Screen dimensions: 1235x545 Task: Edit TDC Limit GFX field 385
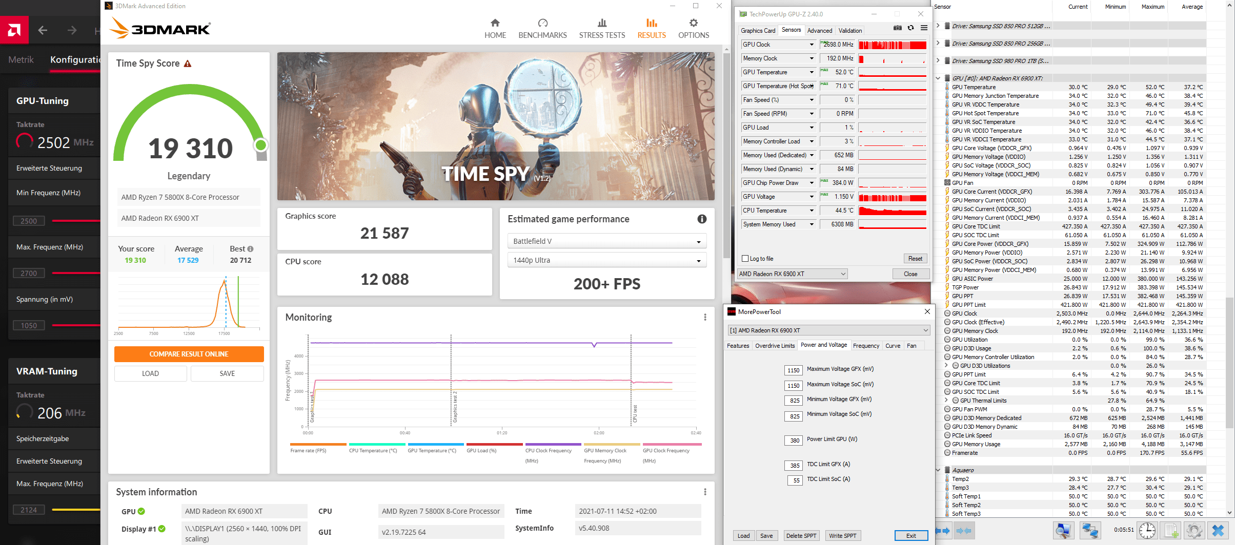794,466
